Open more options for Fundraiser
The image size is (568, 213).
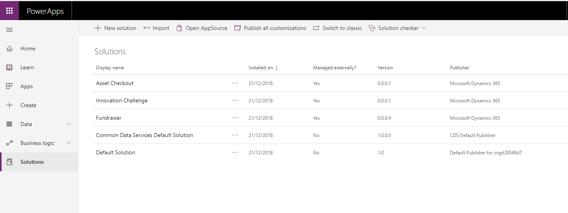click(235, 118)
